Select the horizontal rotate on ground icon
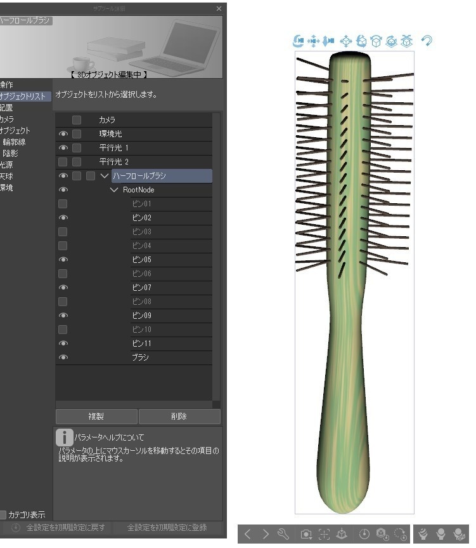 coord(391,41)
